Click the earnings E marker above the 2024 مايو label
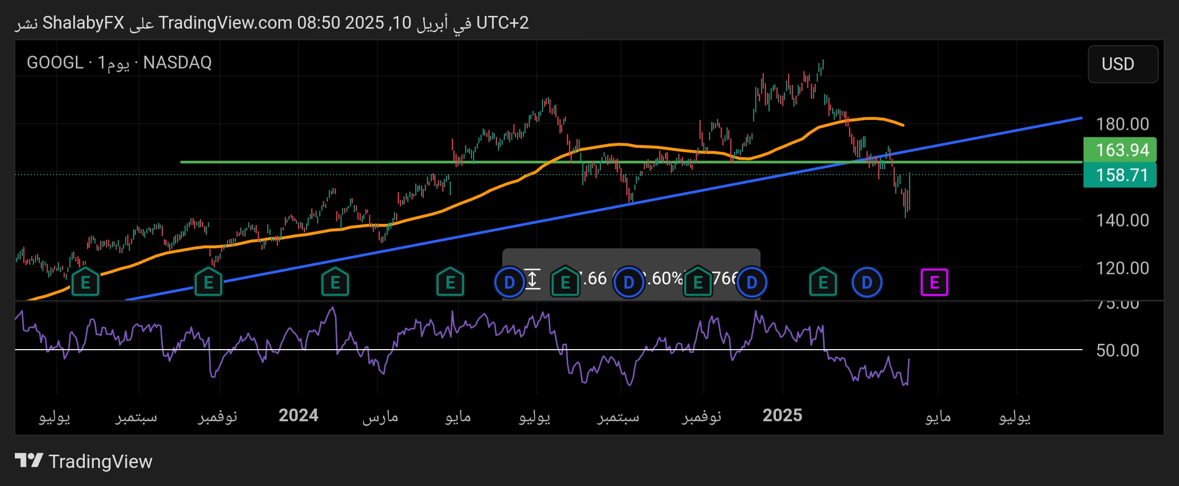 (x=450, y=282)
